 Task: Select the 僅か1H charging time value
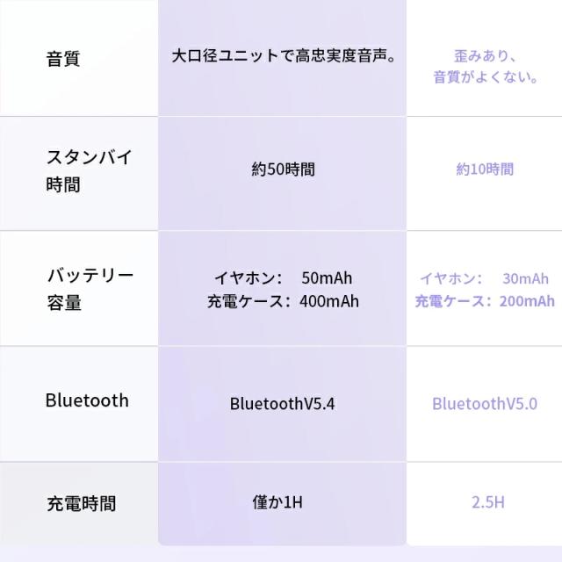coord(282,503)
